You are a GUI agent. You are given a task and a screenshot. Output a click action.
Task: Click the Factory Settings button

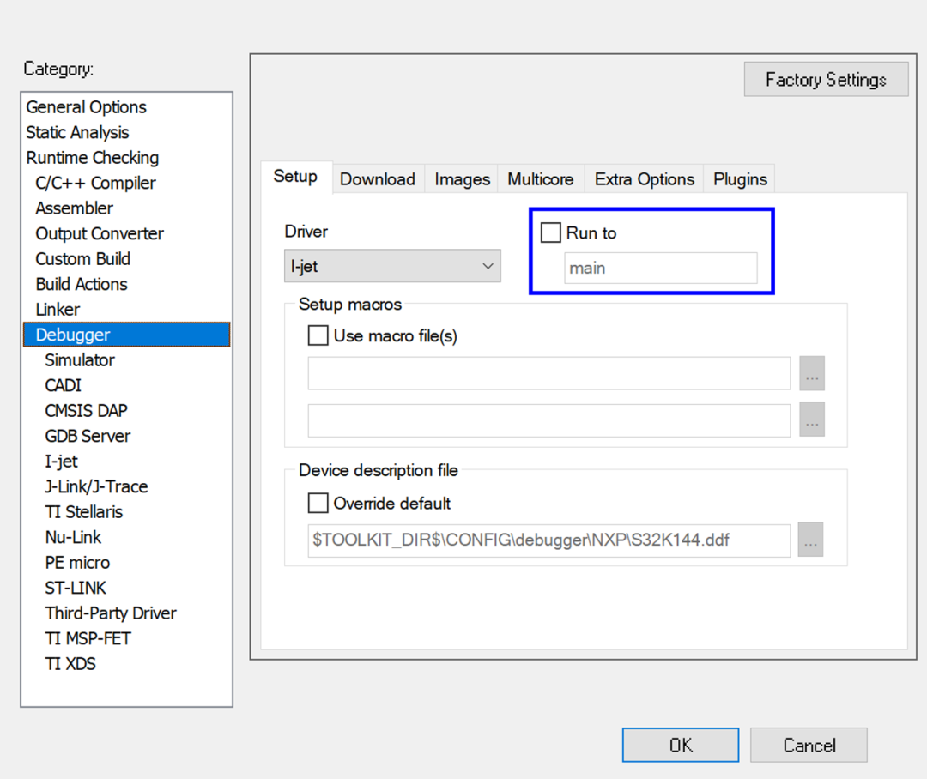coord(825,79)
